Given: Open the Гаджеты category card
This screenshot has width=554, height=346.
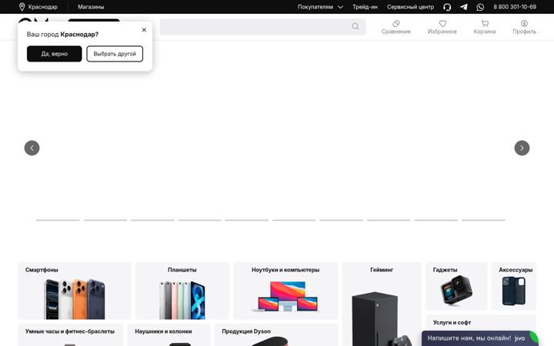Looking at the screenshot, I should (x=456, y=286).
